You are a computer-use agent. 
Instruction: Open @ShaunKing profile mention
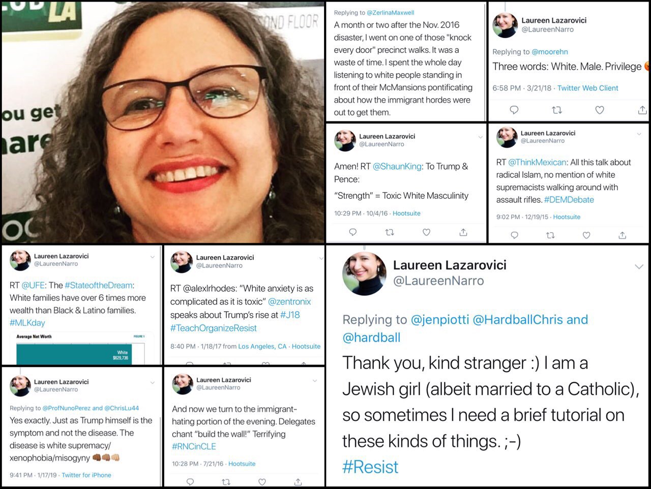click(397, 166)
